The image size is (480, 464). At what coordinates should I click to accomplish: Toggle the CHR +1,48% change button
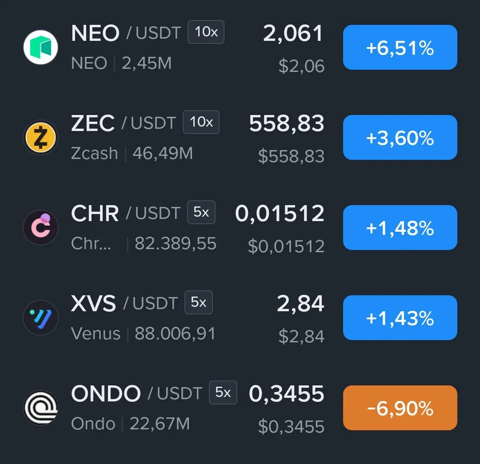click(x=400, y=228)
